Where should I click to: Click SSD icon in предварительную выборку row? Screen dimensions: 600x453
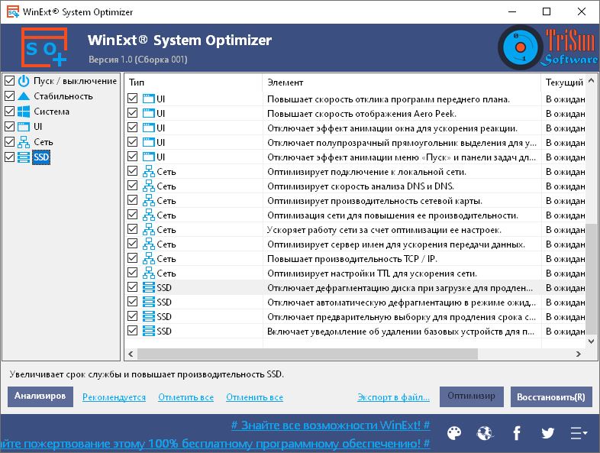(148, 317)
